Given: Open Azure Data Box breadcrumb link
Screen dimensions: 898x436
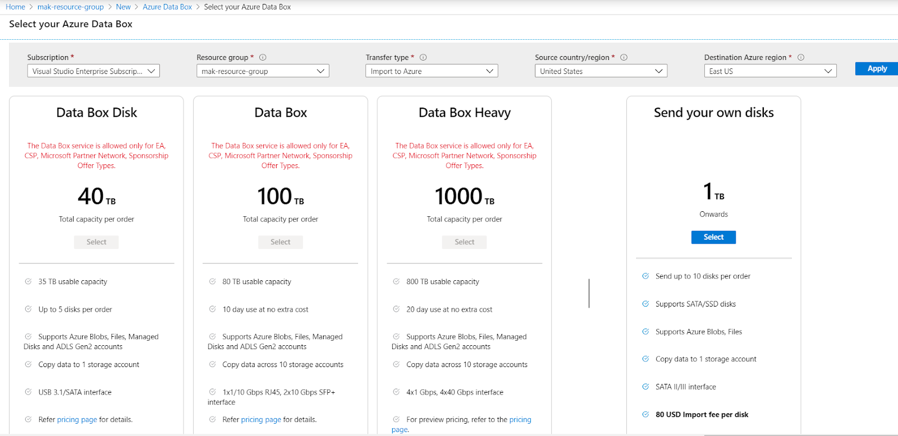Looking at the screenshot, I should pos(167,7).
